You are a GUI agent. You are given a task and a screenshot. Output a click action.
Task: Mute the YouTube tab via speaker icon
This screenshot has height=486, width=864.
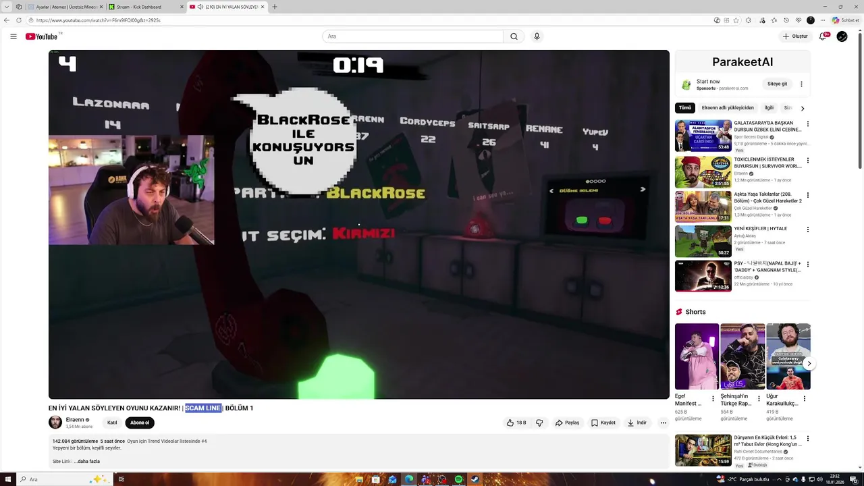click(x=200, y=7)
